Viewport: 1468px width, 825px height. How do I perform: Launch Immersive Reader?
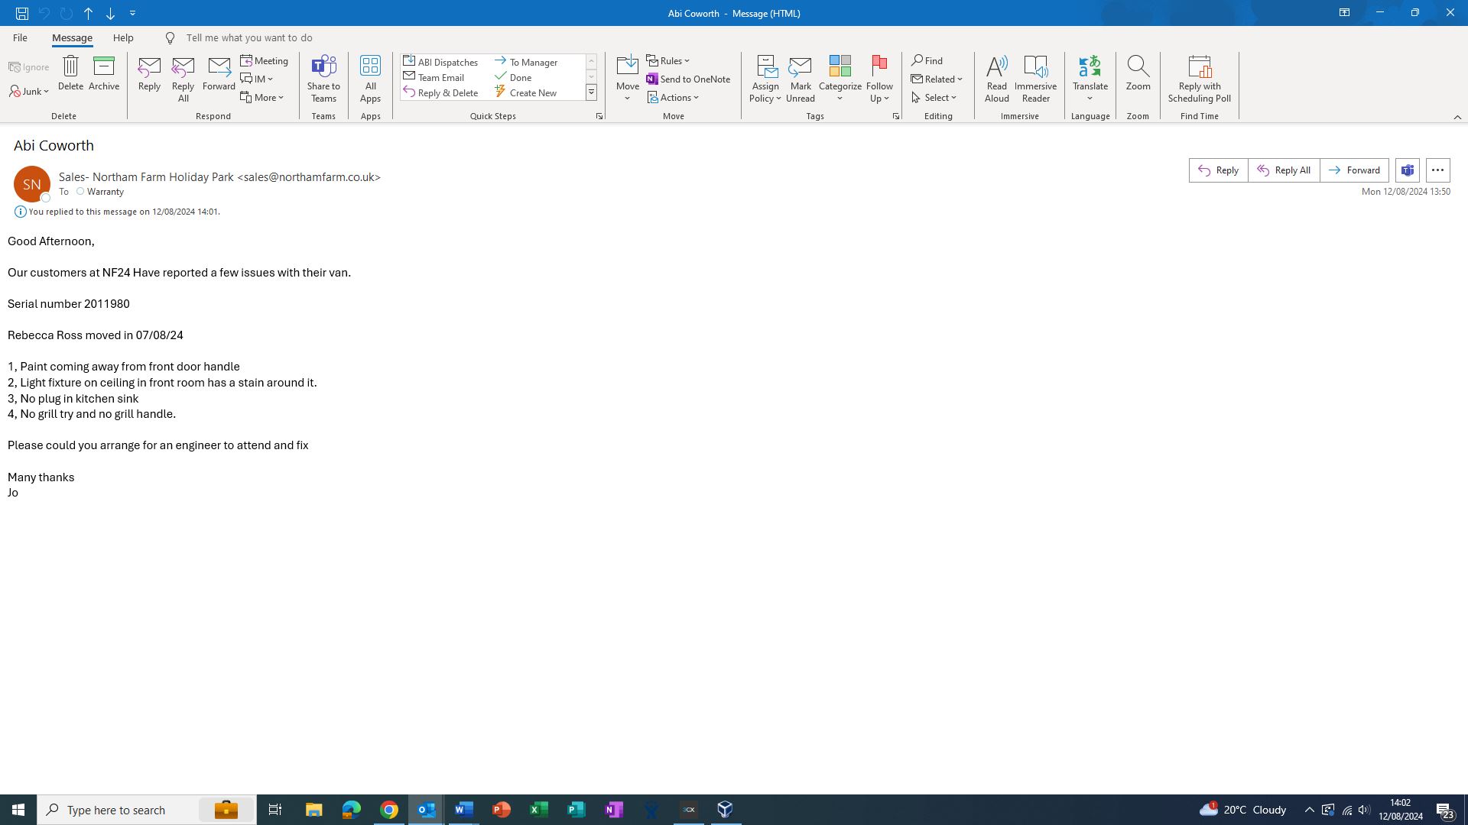[x=1035, y=78]
